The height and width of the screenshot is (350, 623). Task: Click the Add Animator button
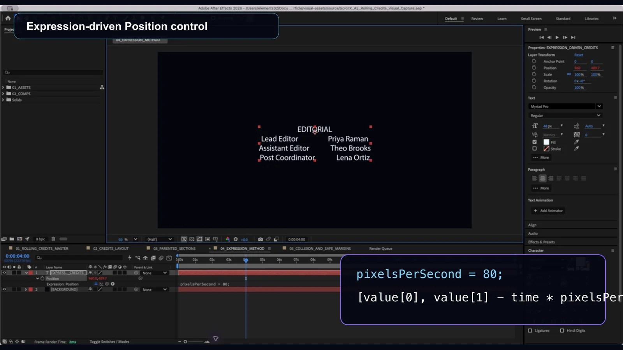click(548, 210)
